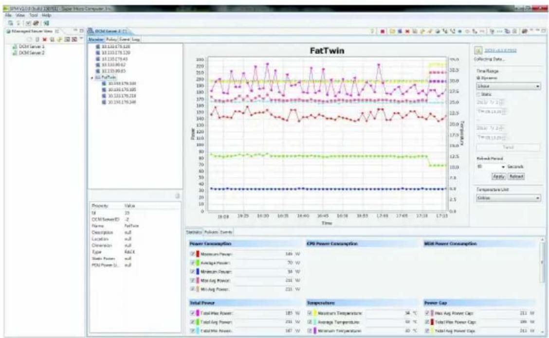Click the yellow folder icon in the DCM Server toolbar

pos(392,32)
